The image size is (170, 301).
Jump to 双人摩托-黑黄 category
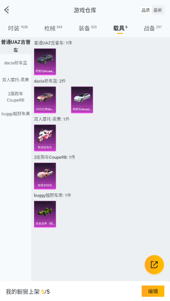coord(15,80)
